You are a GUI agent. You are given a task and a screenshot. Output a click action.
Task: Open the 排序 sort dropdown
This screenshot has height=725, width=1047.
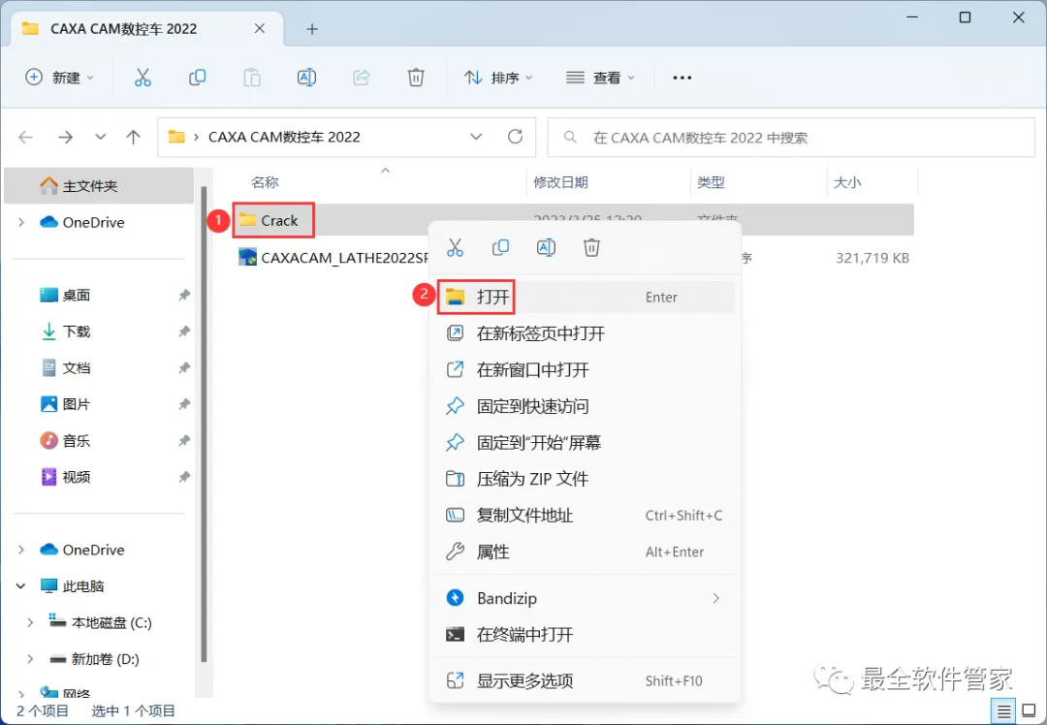point(499,78)
